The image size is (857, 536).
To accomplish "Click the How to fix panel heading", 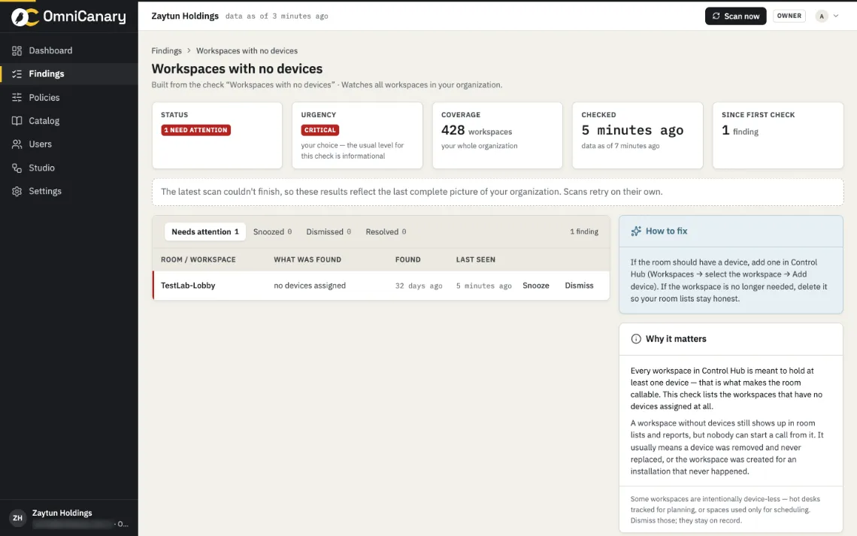I will click(666, 231).
